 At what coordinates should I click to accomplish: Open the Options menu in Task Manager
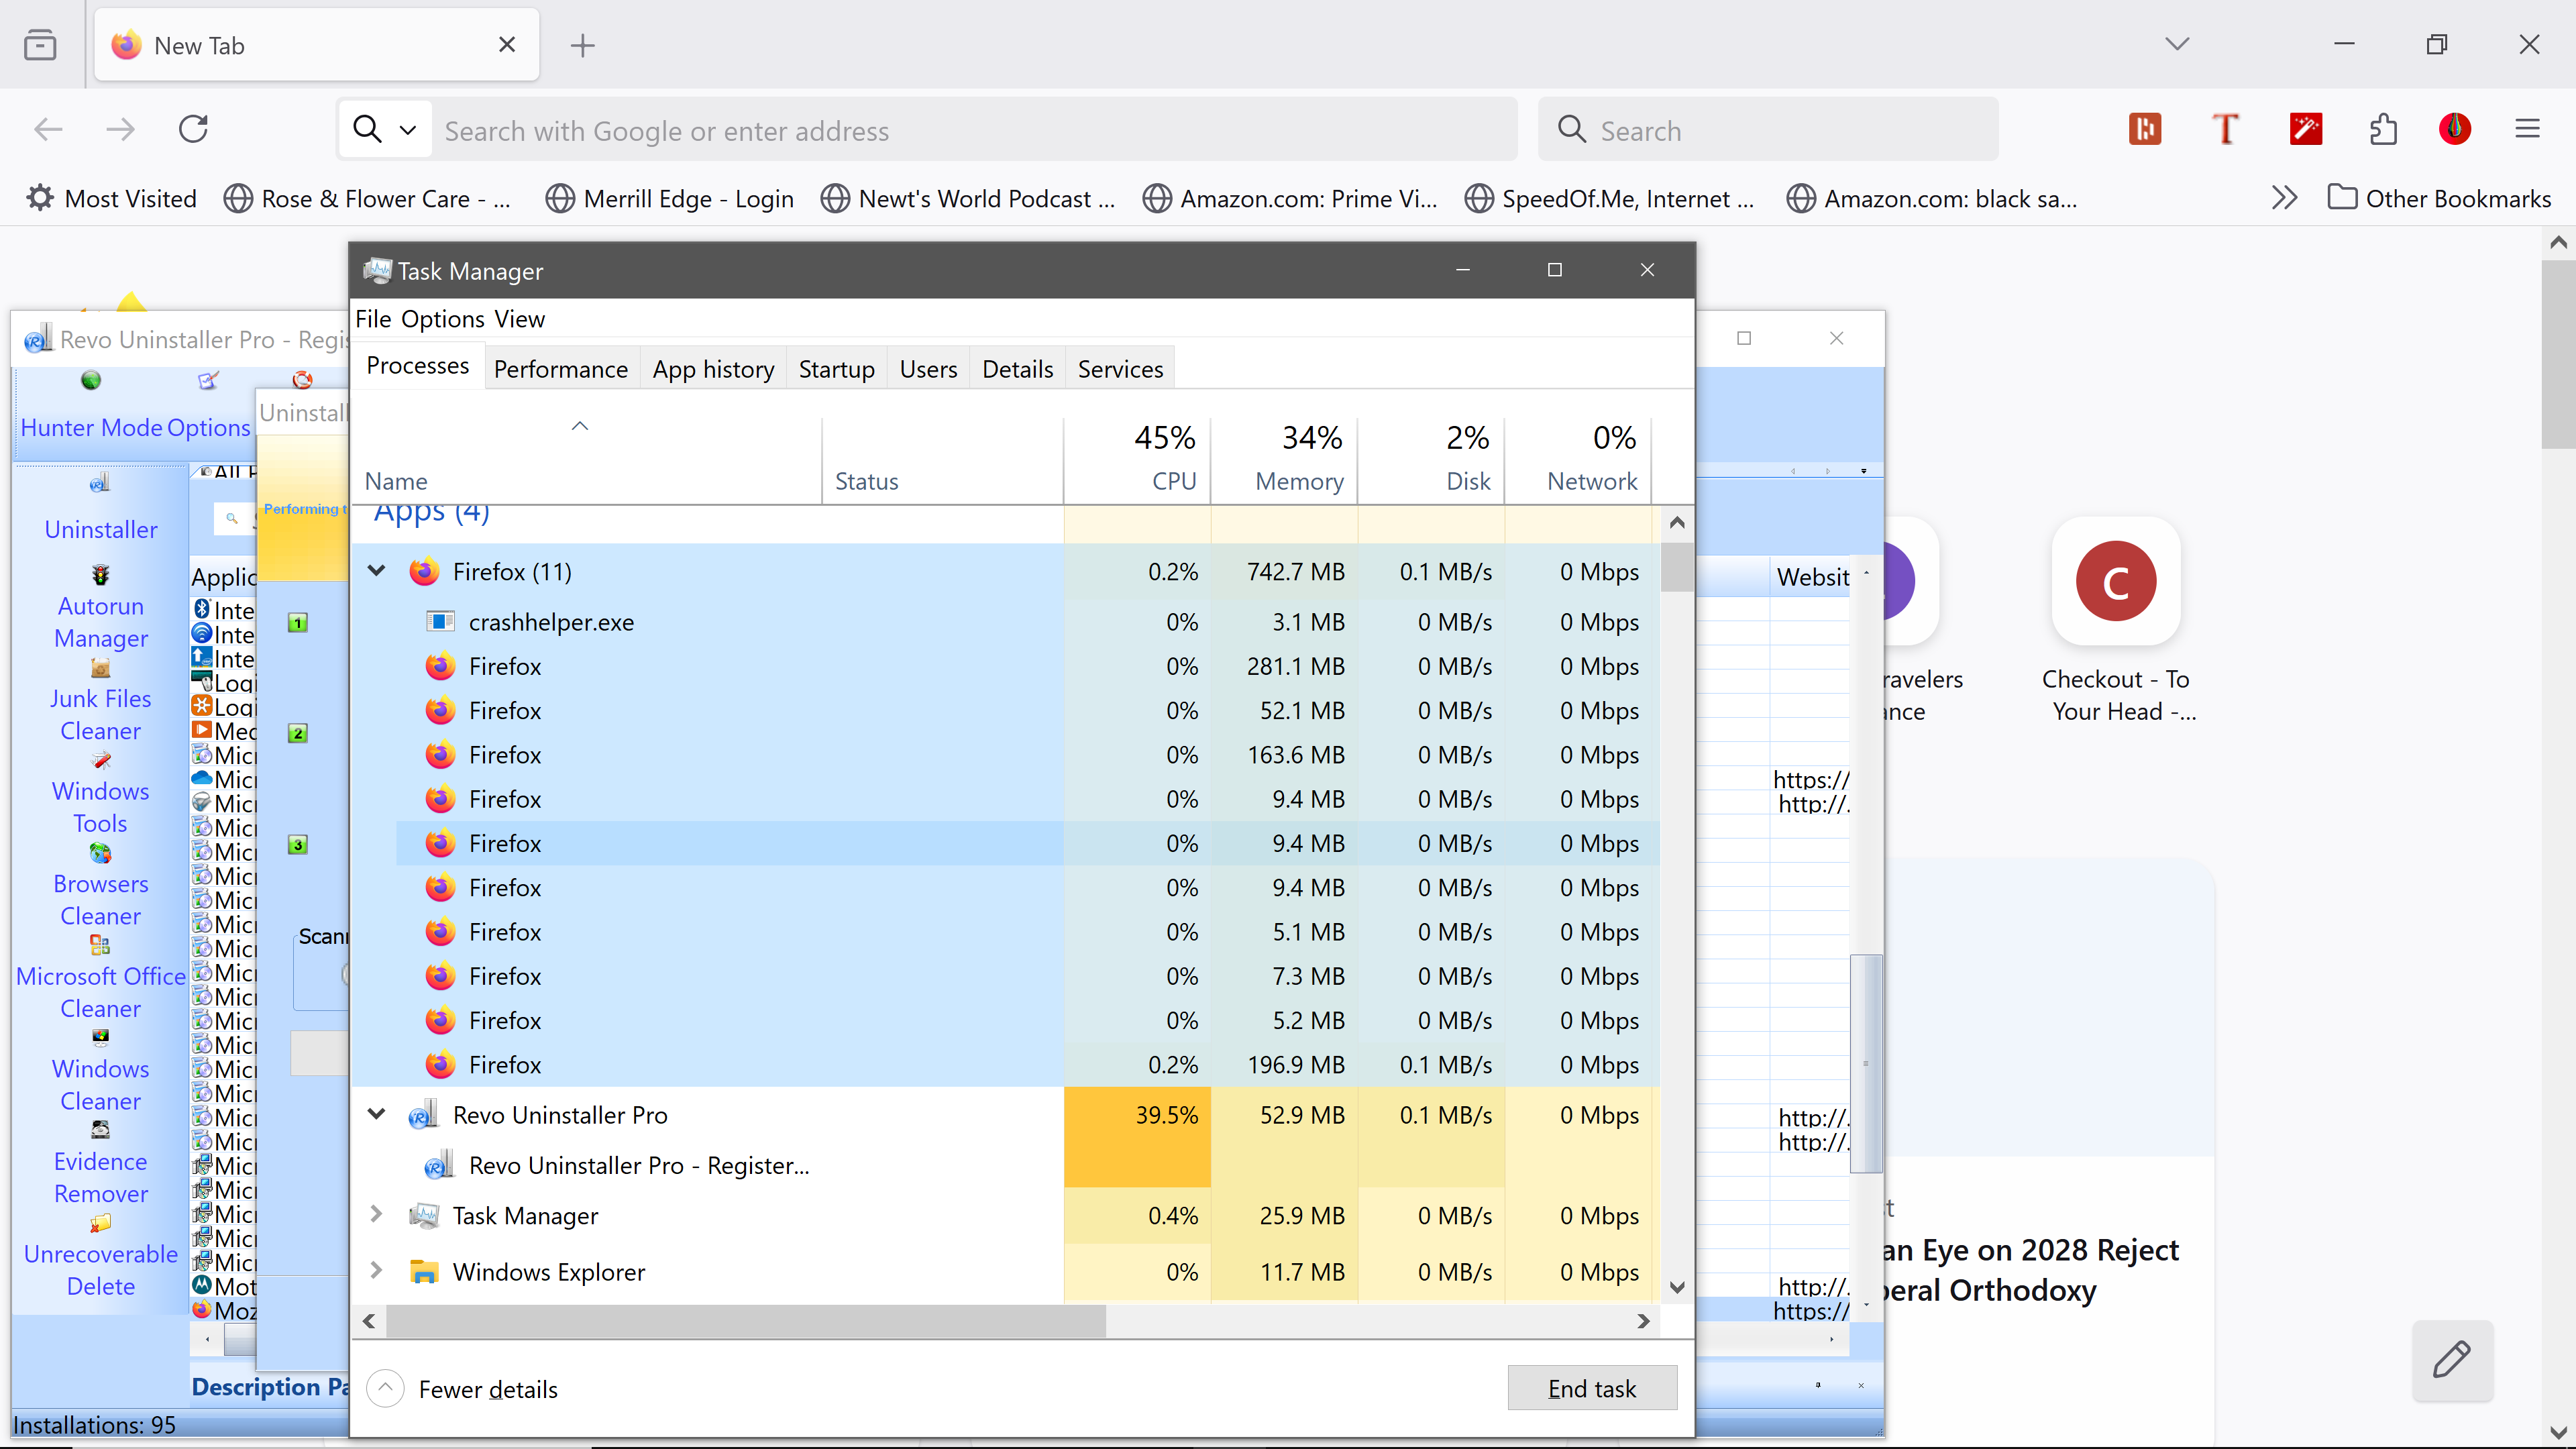click(x=442, y=319)
